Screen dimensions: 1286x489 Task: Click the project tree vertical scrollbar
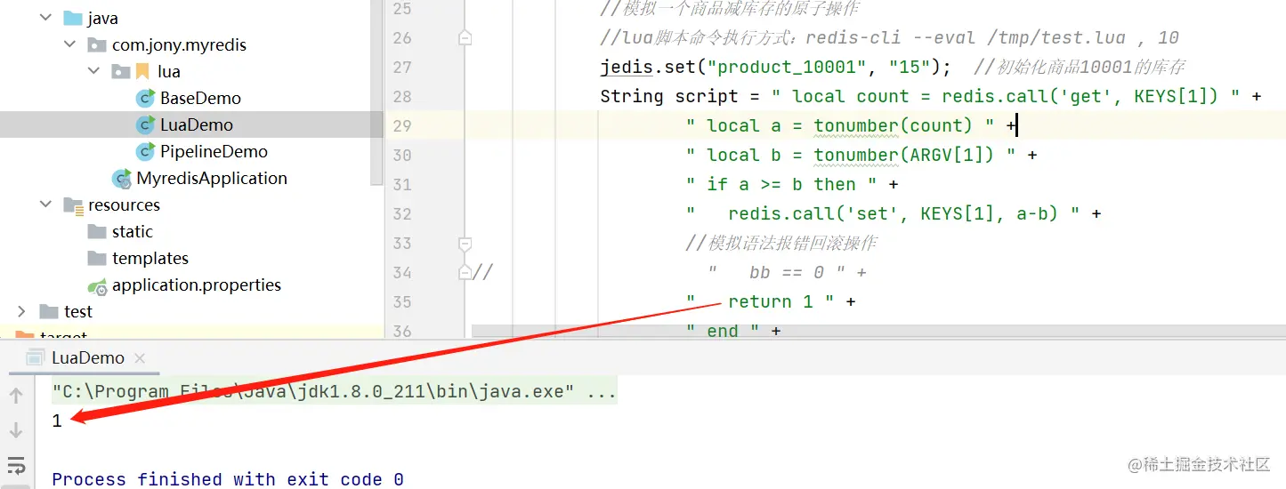377,92
